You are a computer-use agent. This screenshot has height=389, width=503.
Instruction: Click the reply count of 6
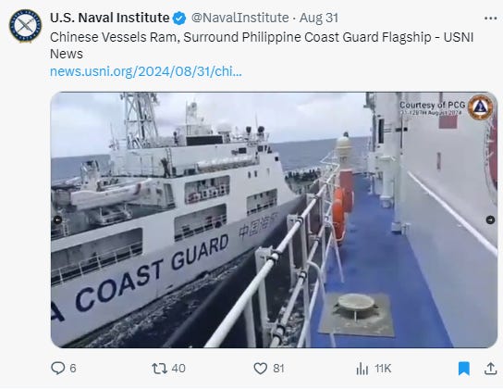coord(73,368)
